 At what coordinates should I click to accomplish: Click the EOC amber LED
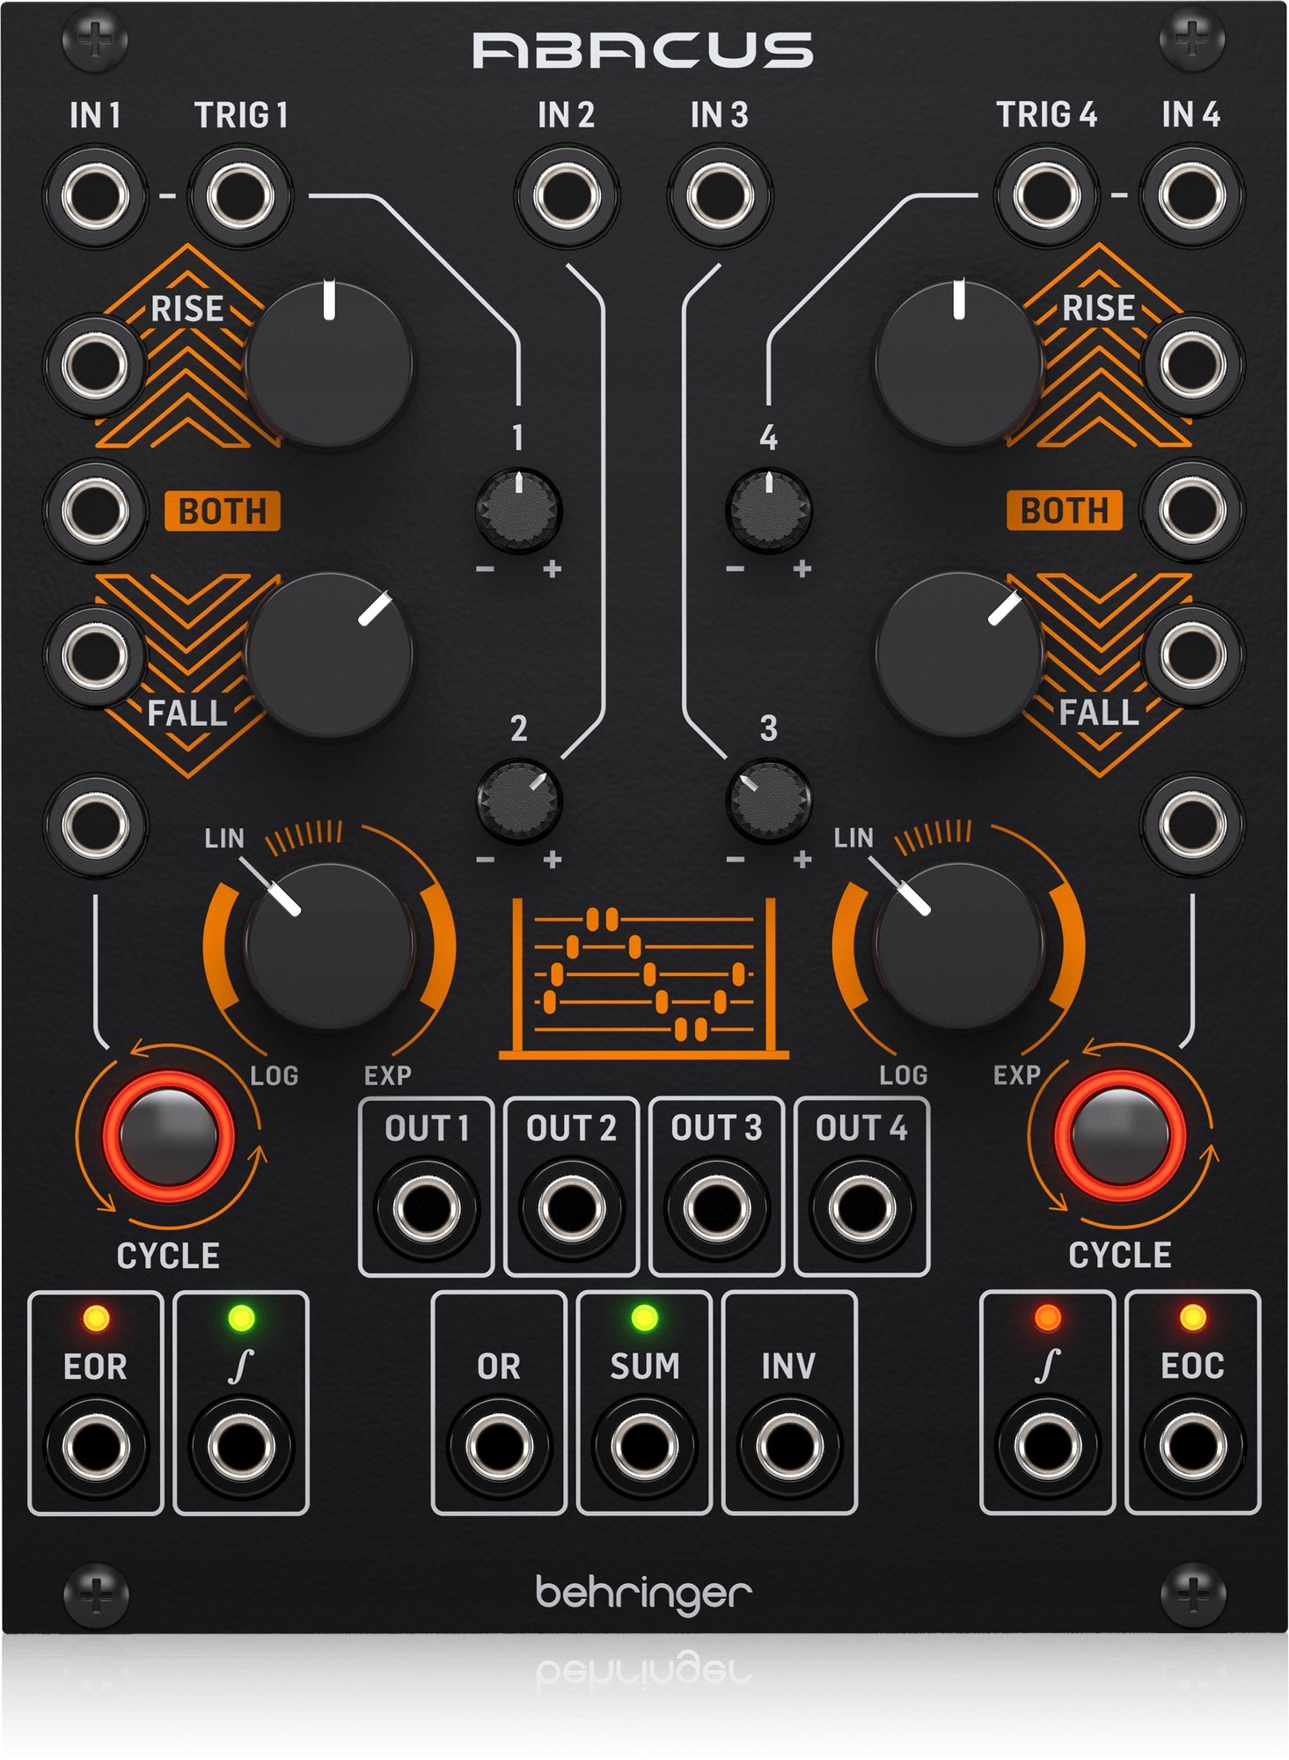tap(1193, 1318)
